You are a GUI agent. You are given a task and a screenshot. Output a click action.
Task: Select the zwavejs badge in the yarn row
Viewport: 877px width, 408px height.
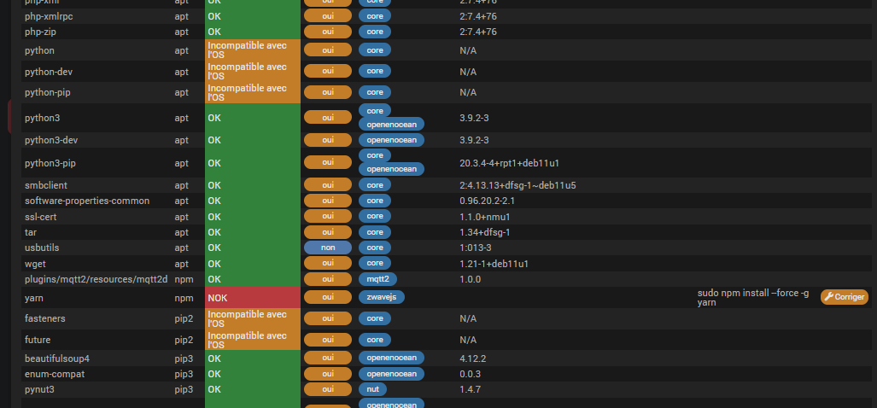[x=381, y=297]
